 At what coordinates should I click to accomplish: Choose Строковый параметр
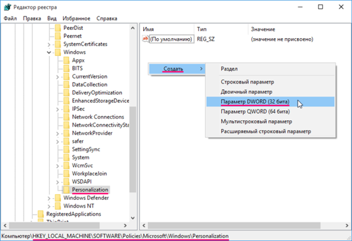point(270,82)
